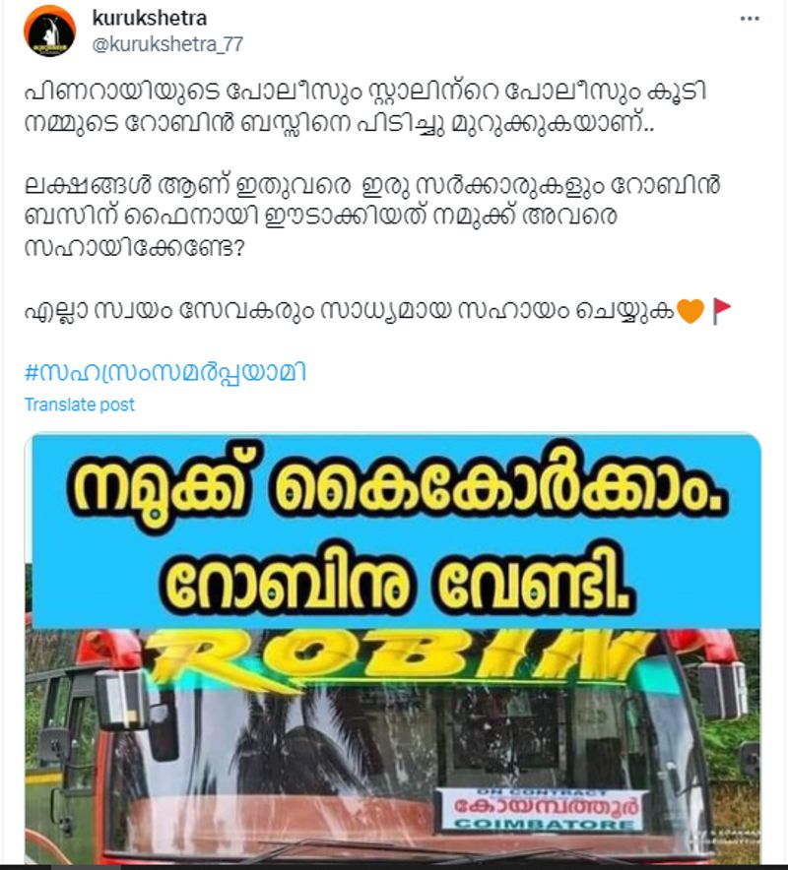Click the second paragraph ending with a question mark
Image resolution: width=788 pixels, height=870 pixels.
(x=372, y=216)
